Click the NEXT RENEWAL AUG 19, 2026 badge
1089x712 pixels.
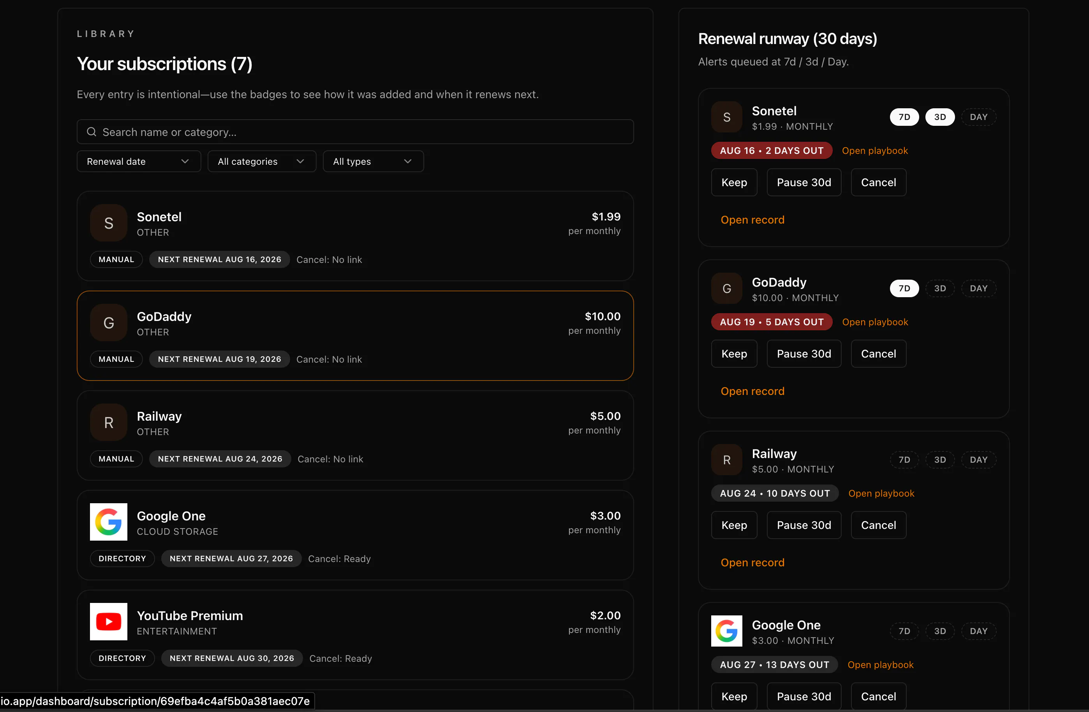220,359
